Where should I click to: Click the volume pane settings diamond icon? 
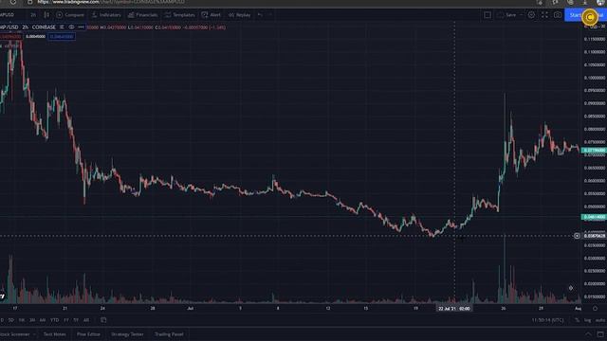[571, 288]
